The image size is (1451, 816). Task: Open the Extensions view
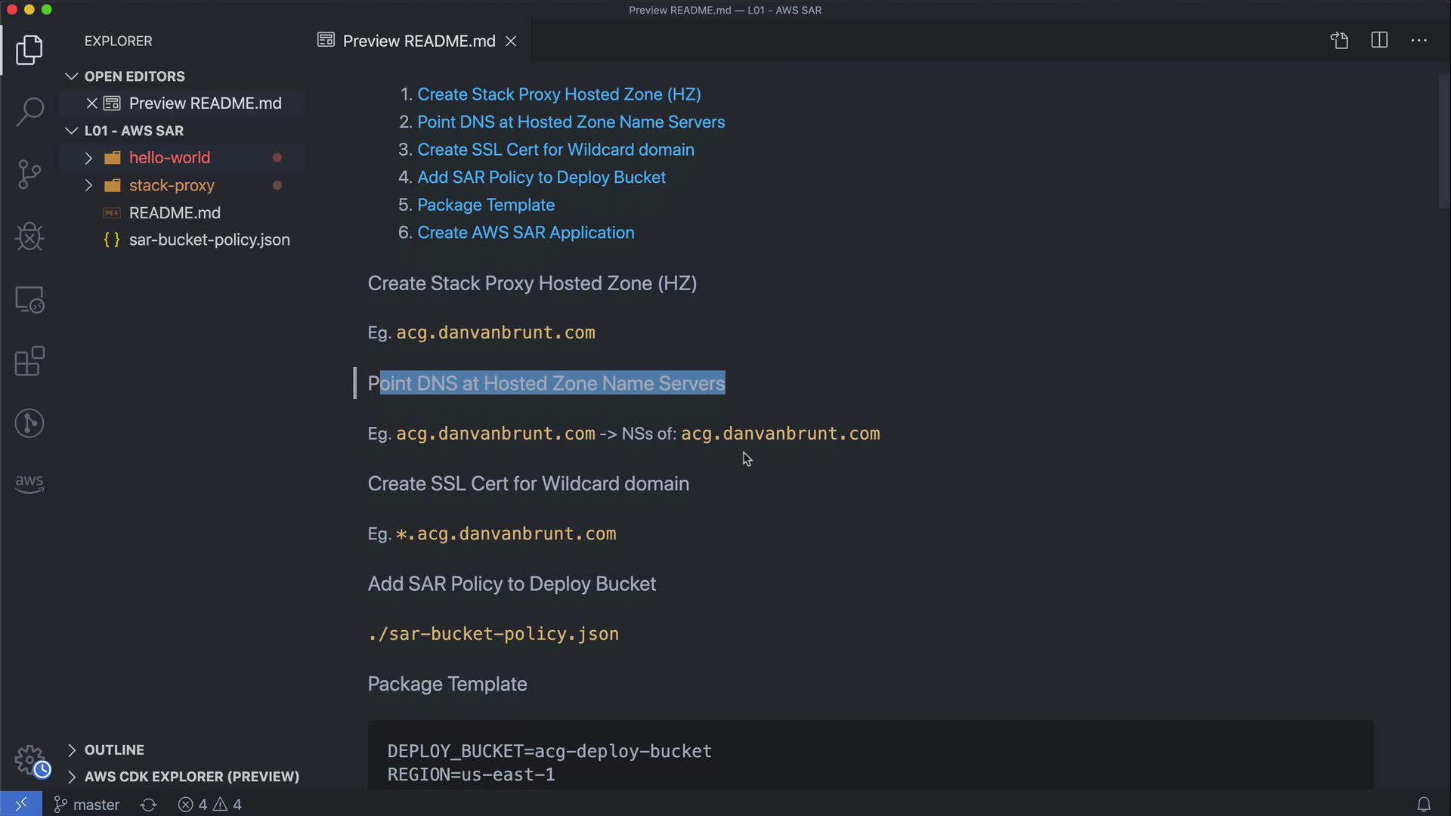point(29,361)
